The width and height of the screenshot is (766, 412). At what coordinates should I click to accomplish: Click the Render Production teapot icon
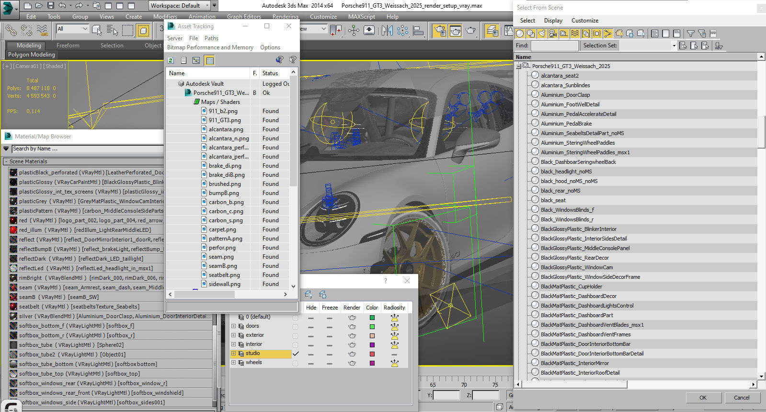click(471, 31)
